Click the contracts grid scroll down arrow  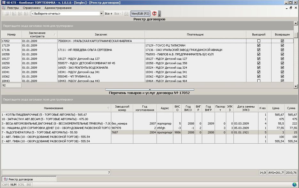point(295,86)
